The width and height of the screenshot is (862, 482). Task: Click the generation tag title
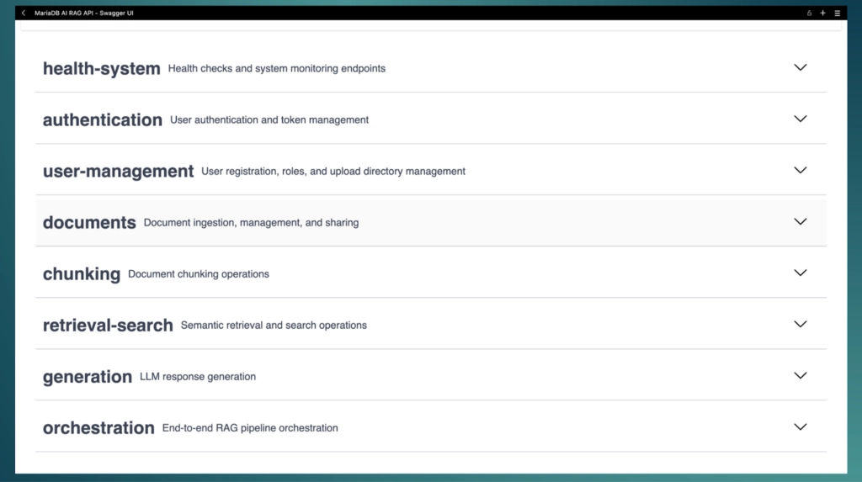click(88, 377)
